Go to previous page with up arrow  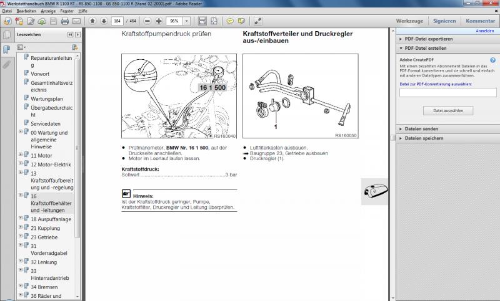click(92, 21)
